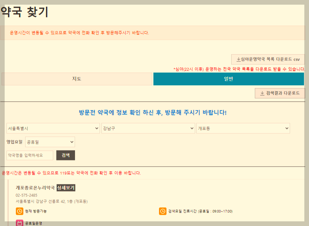This screenshot has width=309, height=226.
Task: Open the 개포동 neighborhood dropdown
Action: [243, 128]
